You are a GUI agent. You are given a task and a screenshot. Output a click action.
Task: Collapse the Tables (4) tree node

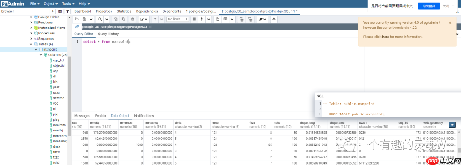31,44
